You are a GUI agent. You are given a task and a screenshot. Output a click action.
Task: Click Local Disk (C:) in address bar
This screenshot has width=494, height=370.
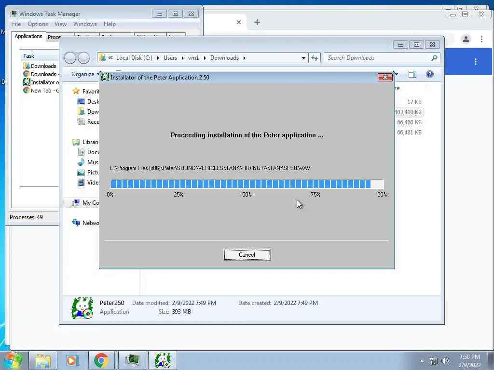tap(134, 58)
